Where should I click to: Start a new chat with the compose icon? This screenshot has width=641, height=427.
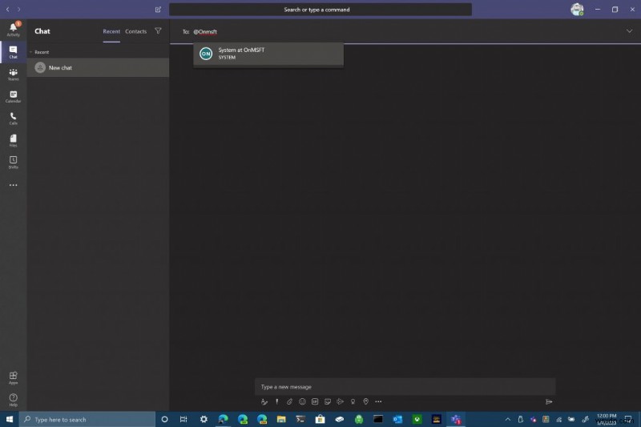[x=158, y=10]
